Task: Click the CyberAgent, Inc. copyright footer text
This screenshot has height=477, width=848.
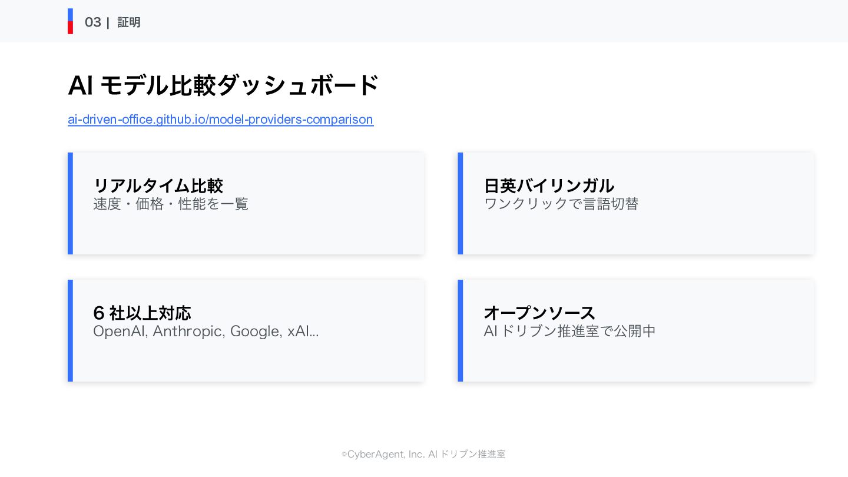Action: click(423, 454)
